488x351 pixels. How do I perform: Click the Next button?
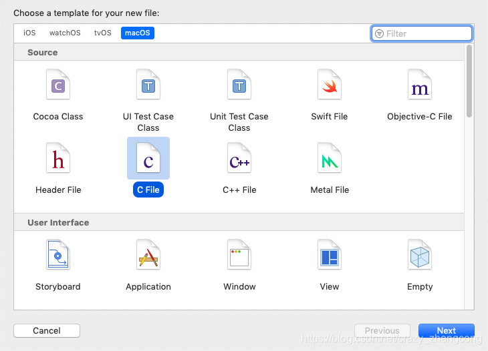[447, 330]
